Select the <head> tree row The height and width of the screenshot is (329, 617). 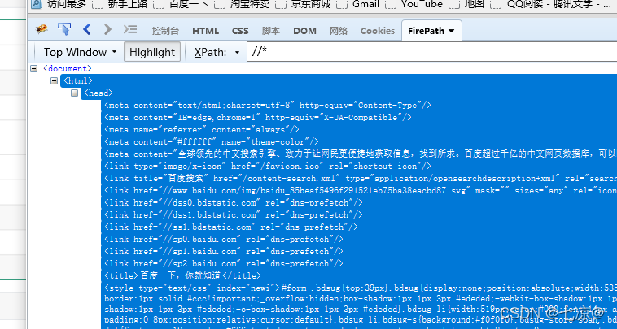coord(98,93)
